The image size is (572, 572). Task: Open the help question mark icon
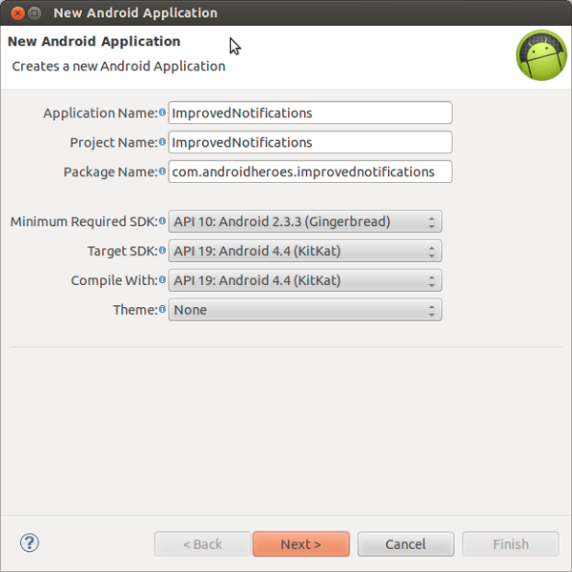click(x=30, y=542)
